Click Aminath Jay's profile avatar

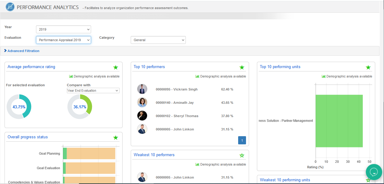click(142, 103)
